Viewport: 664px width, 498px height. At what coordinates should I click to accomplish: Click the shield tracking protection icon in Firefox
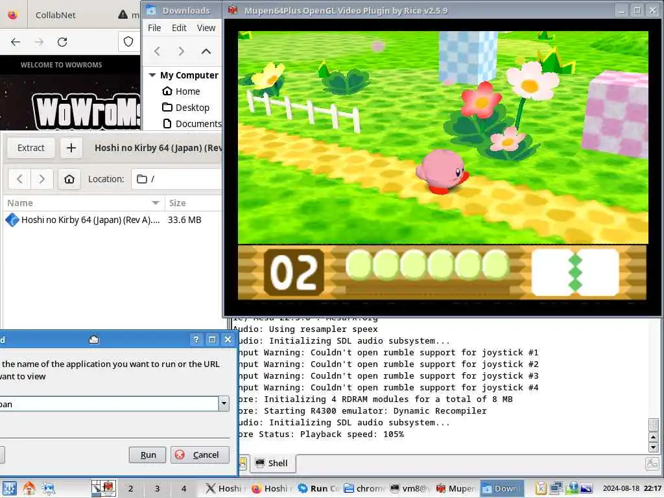[x=128, y=41]
